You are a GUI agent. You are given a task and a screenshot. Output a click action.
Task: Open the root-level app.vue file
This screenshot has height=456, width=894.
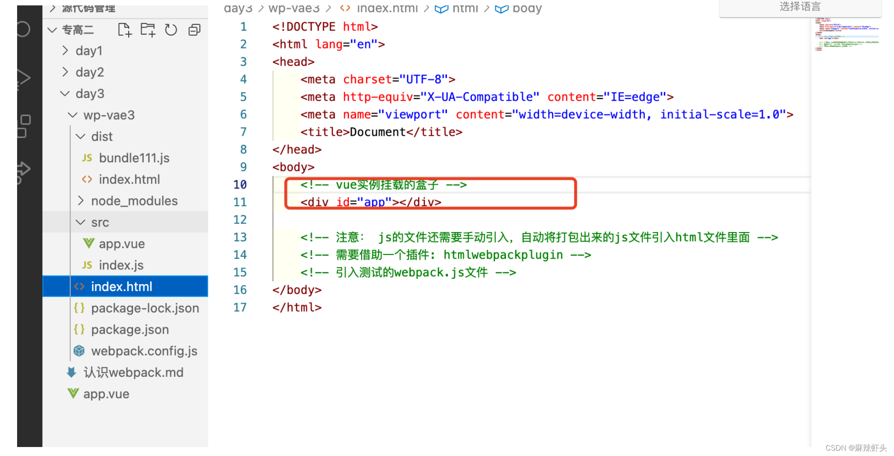coord(106,394)
